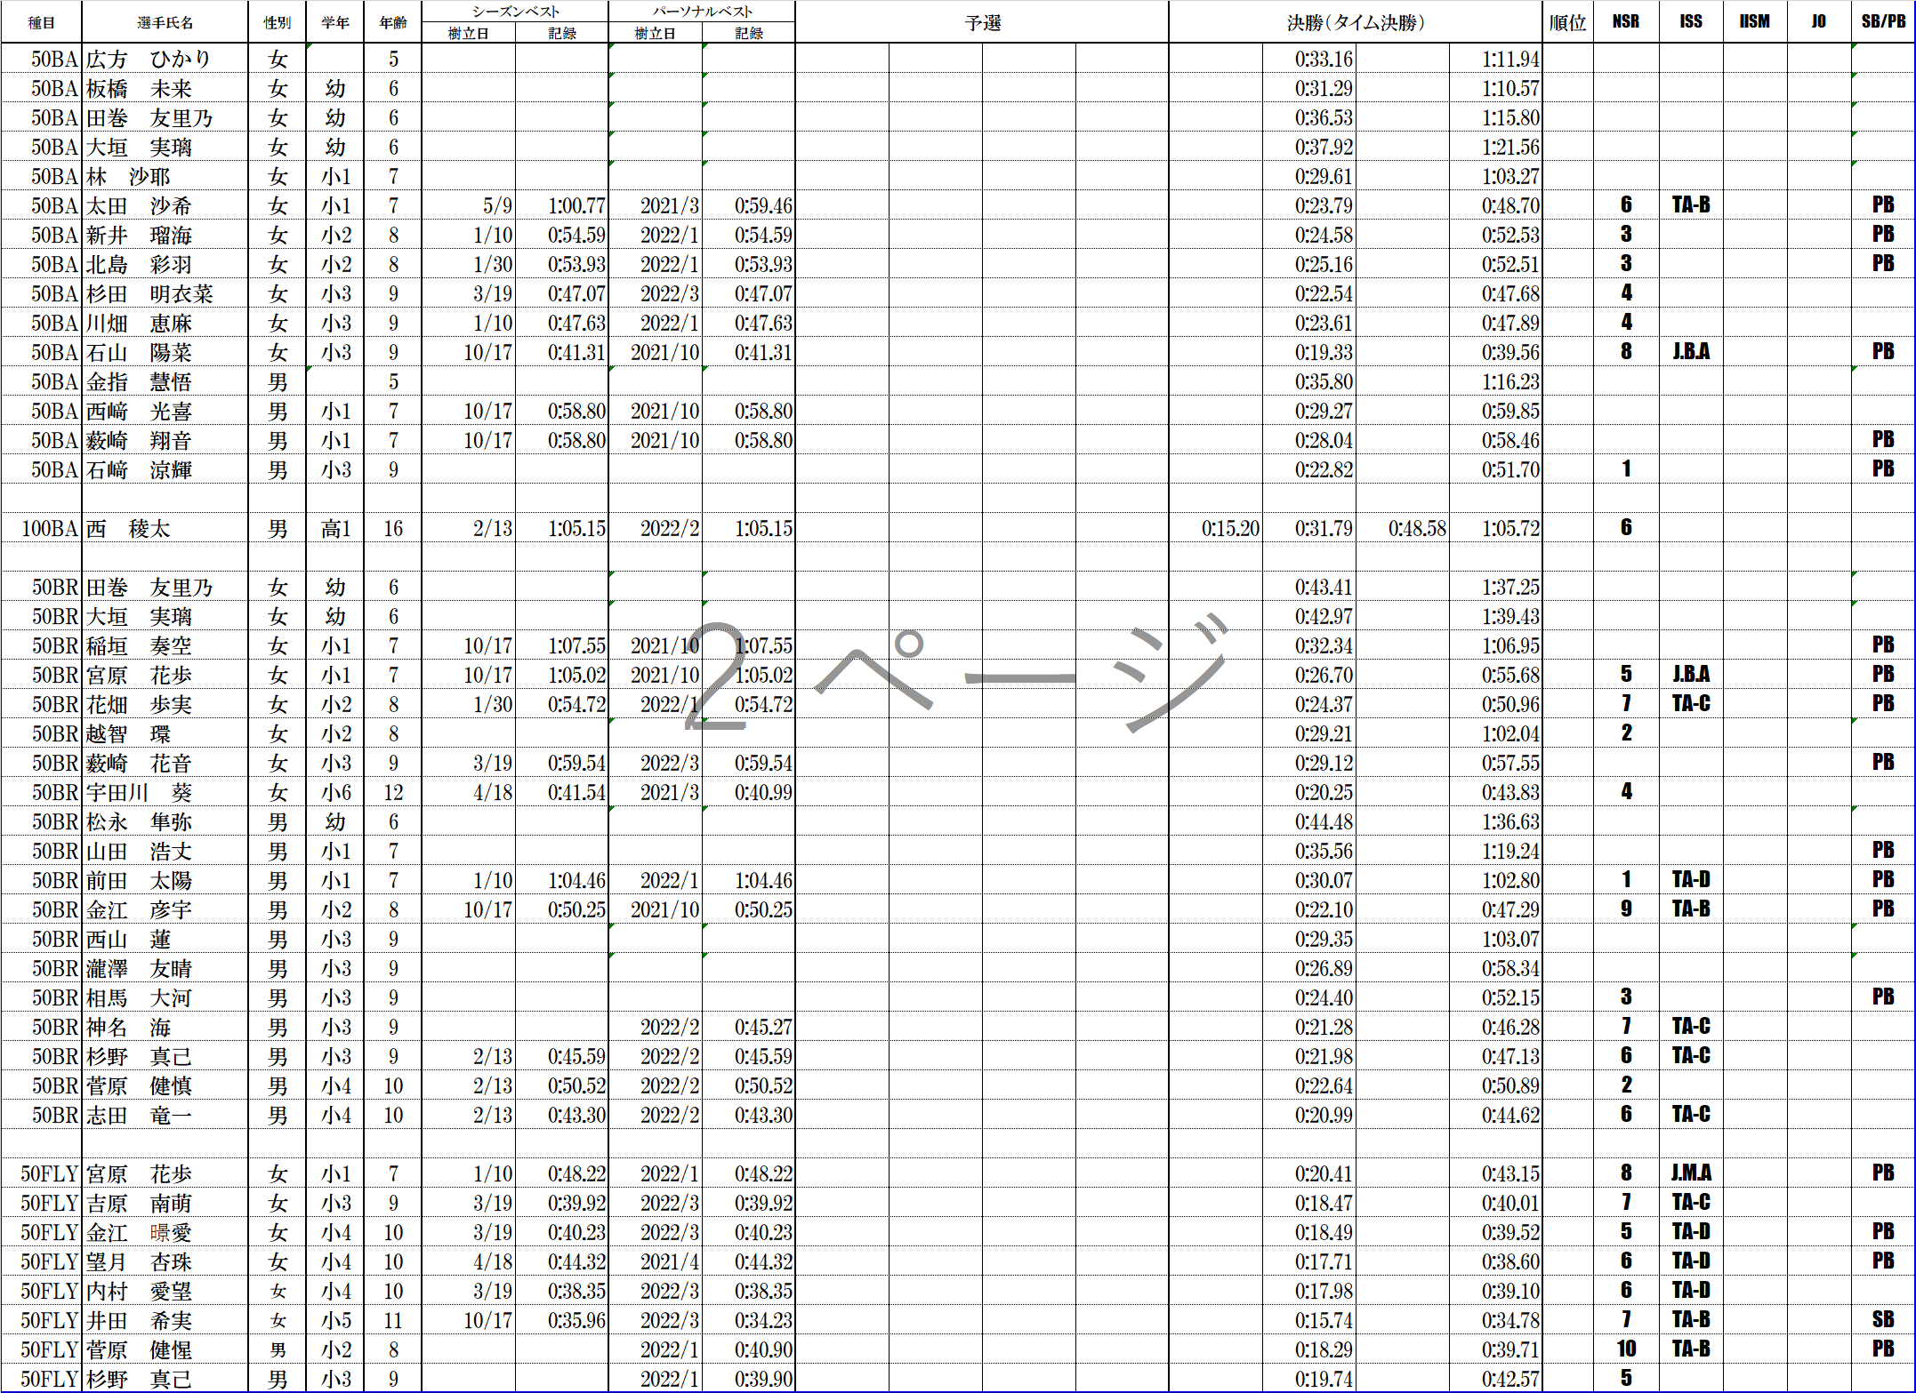
Task: Select the name cell 西﨑 光喜
Action: (165, 411)
